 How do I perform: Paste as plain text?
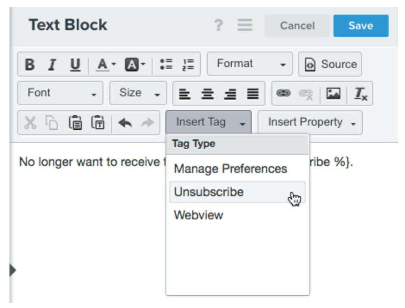coord(99,122)
